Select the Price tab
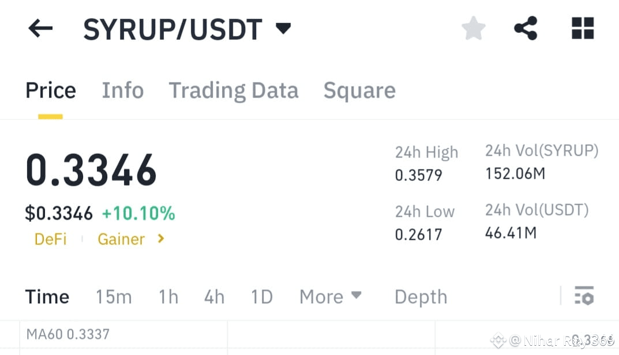The image size is (619, 355). tap(50, 90)
